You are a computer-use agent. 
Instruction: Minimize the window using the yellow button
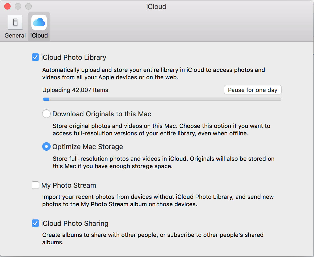tap(18, 6)
